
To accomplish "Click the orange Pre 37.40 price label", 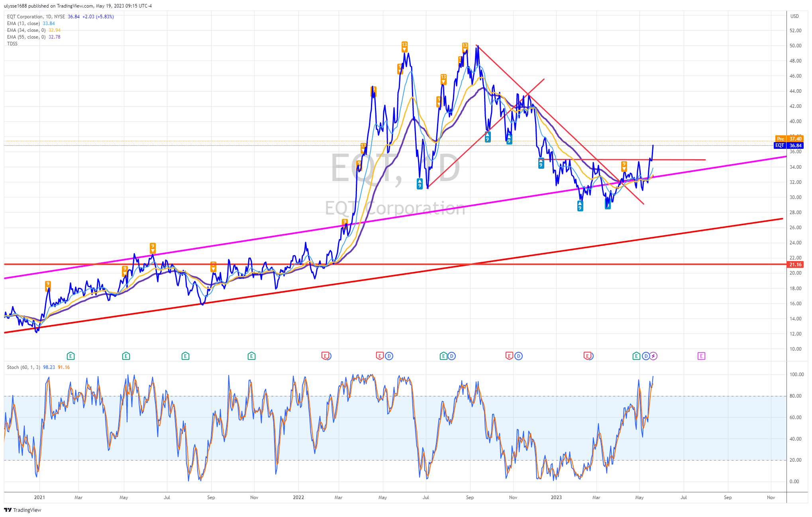I will pyautogui.click(x=789, y=139).
